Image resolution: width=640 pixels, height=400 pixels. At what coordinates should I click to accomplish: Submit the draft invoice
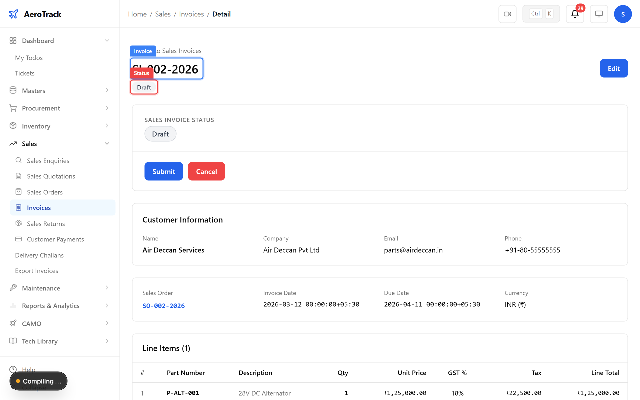click(x=163, y=171)
